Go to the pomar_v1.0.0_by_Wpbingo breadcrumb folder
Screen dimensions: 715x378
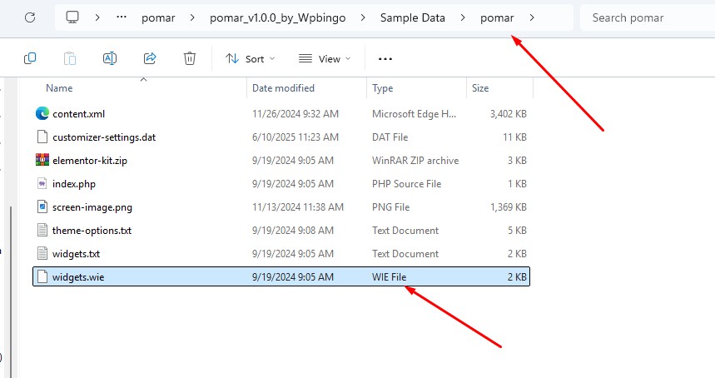[x=278, y=17]
